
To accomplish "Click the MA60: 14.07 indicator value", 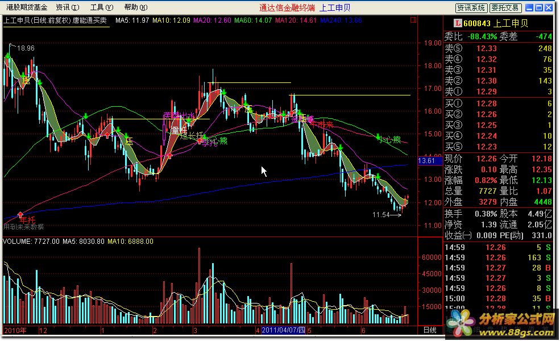I will coord(253,20).
